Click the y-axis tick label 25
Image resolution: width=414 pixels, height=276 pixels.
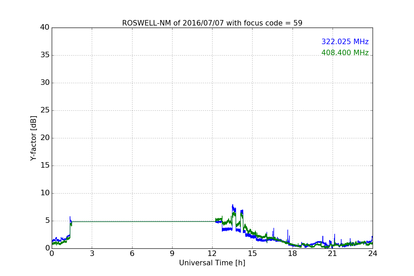coord(45,110)
